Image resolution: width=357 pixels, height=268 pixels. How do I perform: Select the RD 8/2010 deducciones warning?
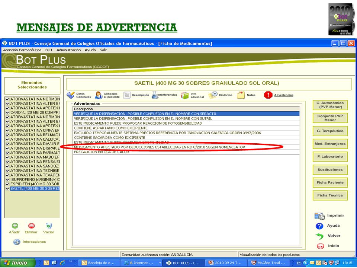click(x=186, y=147)
